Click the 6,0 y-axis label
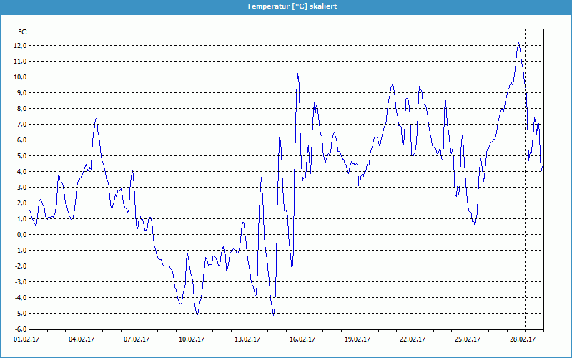Screen dimensions: 572x358 pyautogui.click(x=20, y=140)
